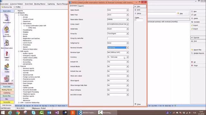Click Export in the right panel
The width and height of the screenshot is (206, 115).
click(198, 25)
